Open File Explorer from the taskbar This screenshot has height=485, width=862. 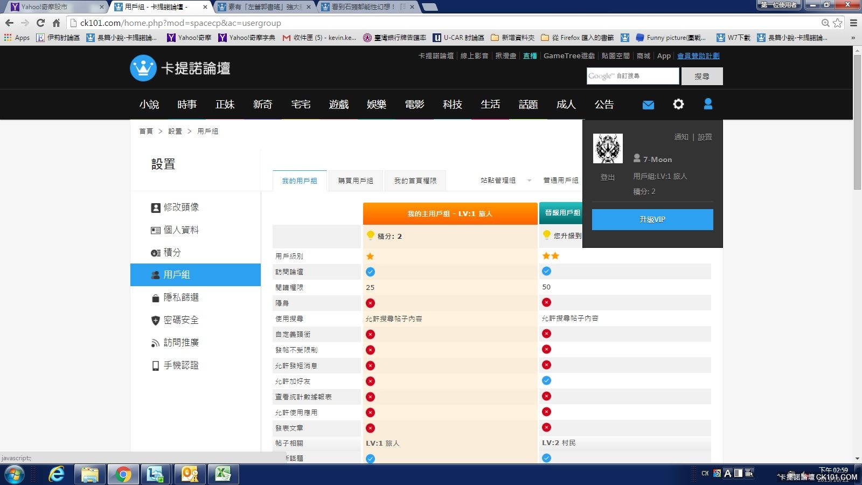[89, 475]
